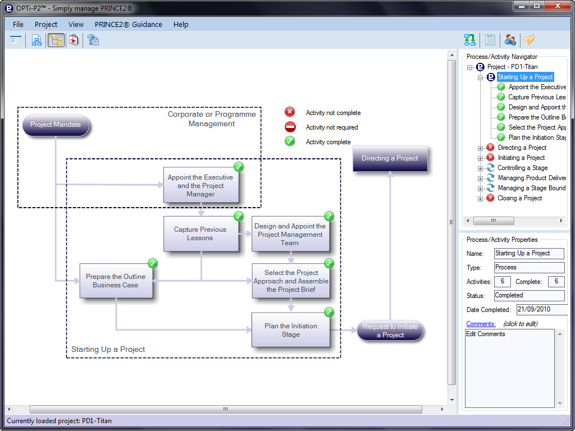This screenshot has height=431, width=575.
Task: Click green check badge on Capture Previous Lessons box
Action: [x=239, y=216]
